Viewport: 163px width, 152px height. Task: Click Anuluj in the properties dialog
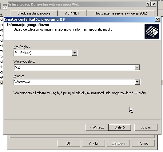click(x=93, y=143)
